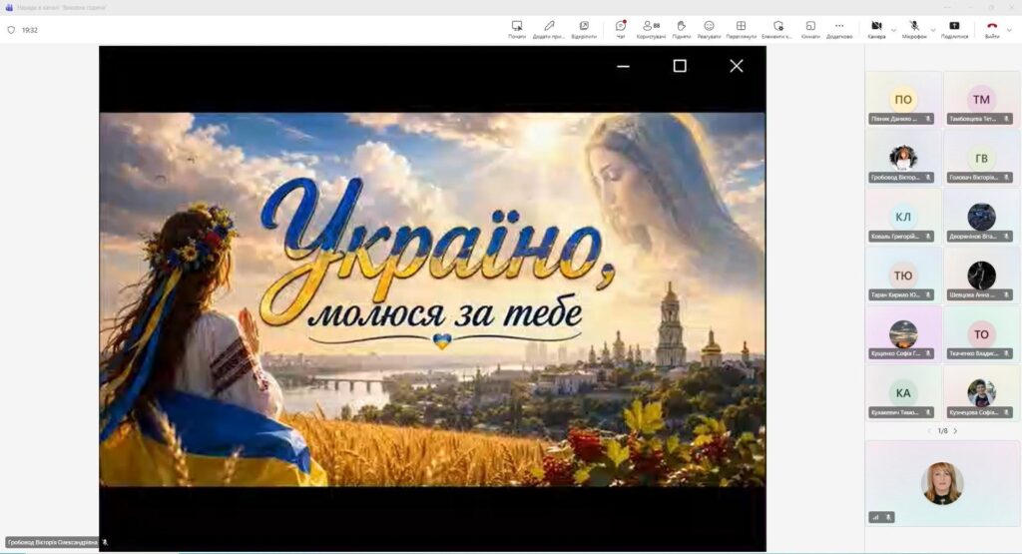Click mic icon on ТМ tile
Screen dimensions: 1022x554
click(x=1006, y=119)
